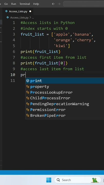This screenshot has height=185, width=104.
Task: Click the icon beside BrokenPipeError suggestion
Action: pos(28,116)
